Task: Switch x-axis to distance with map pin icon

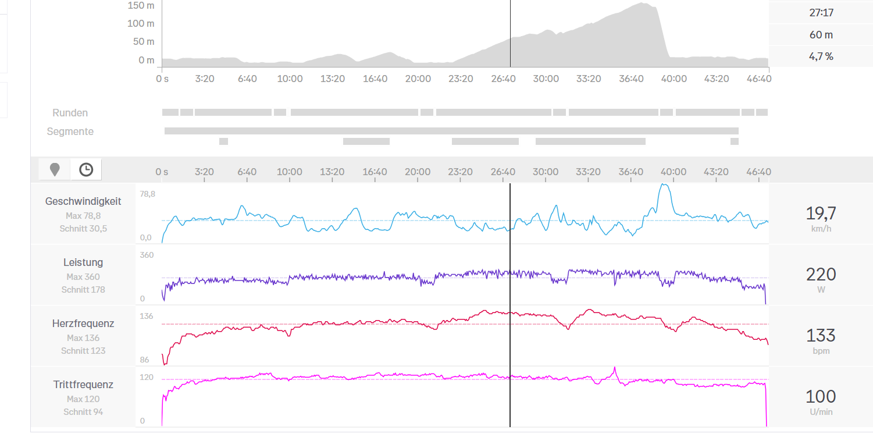Action: point(55,169)
